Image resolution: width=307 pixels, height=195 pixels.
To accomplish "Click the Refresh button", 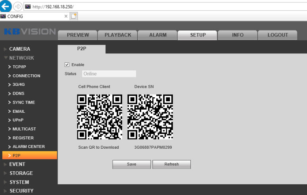I will [x=171, y=164].
